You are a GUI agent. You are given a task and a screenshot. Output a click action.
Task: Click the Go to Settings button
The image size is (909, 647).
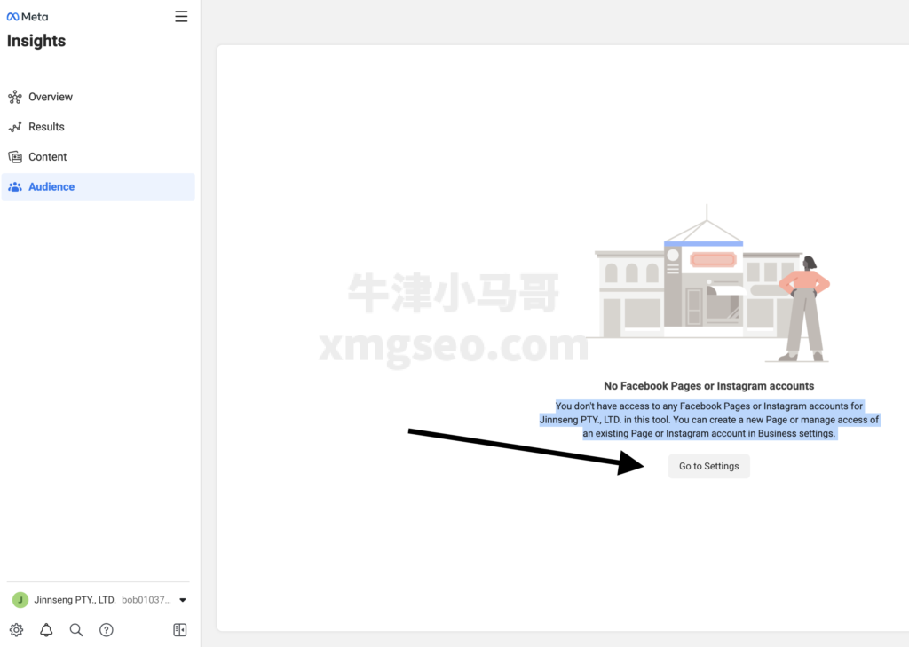point(709,466)
